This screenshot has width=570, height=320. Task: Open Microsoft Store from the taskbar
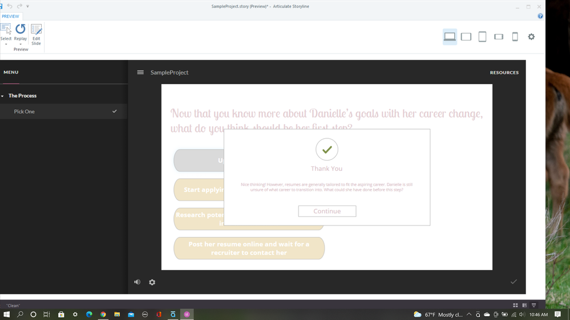[61, 314]
